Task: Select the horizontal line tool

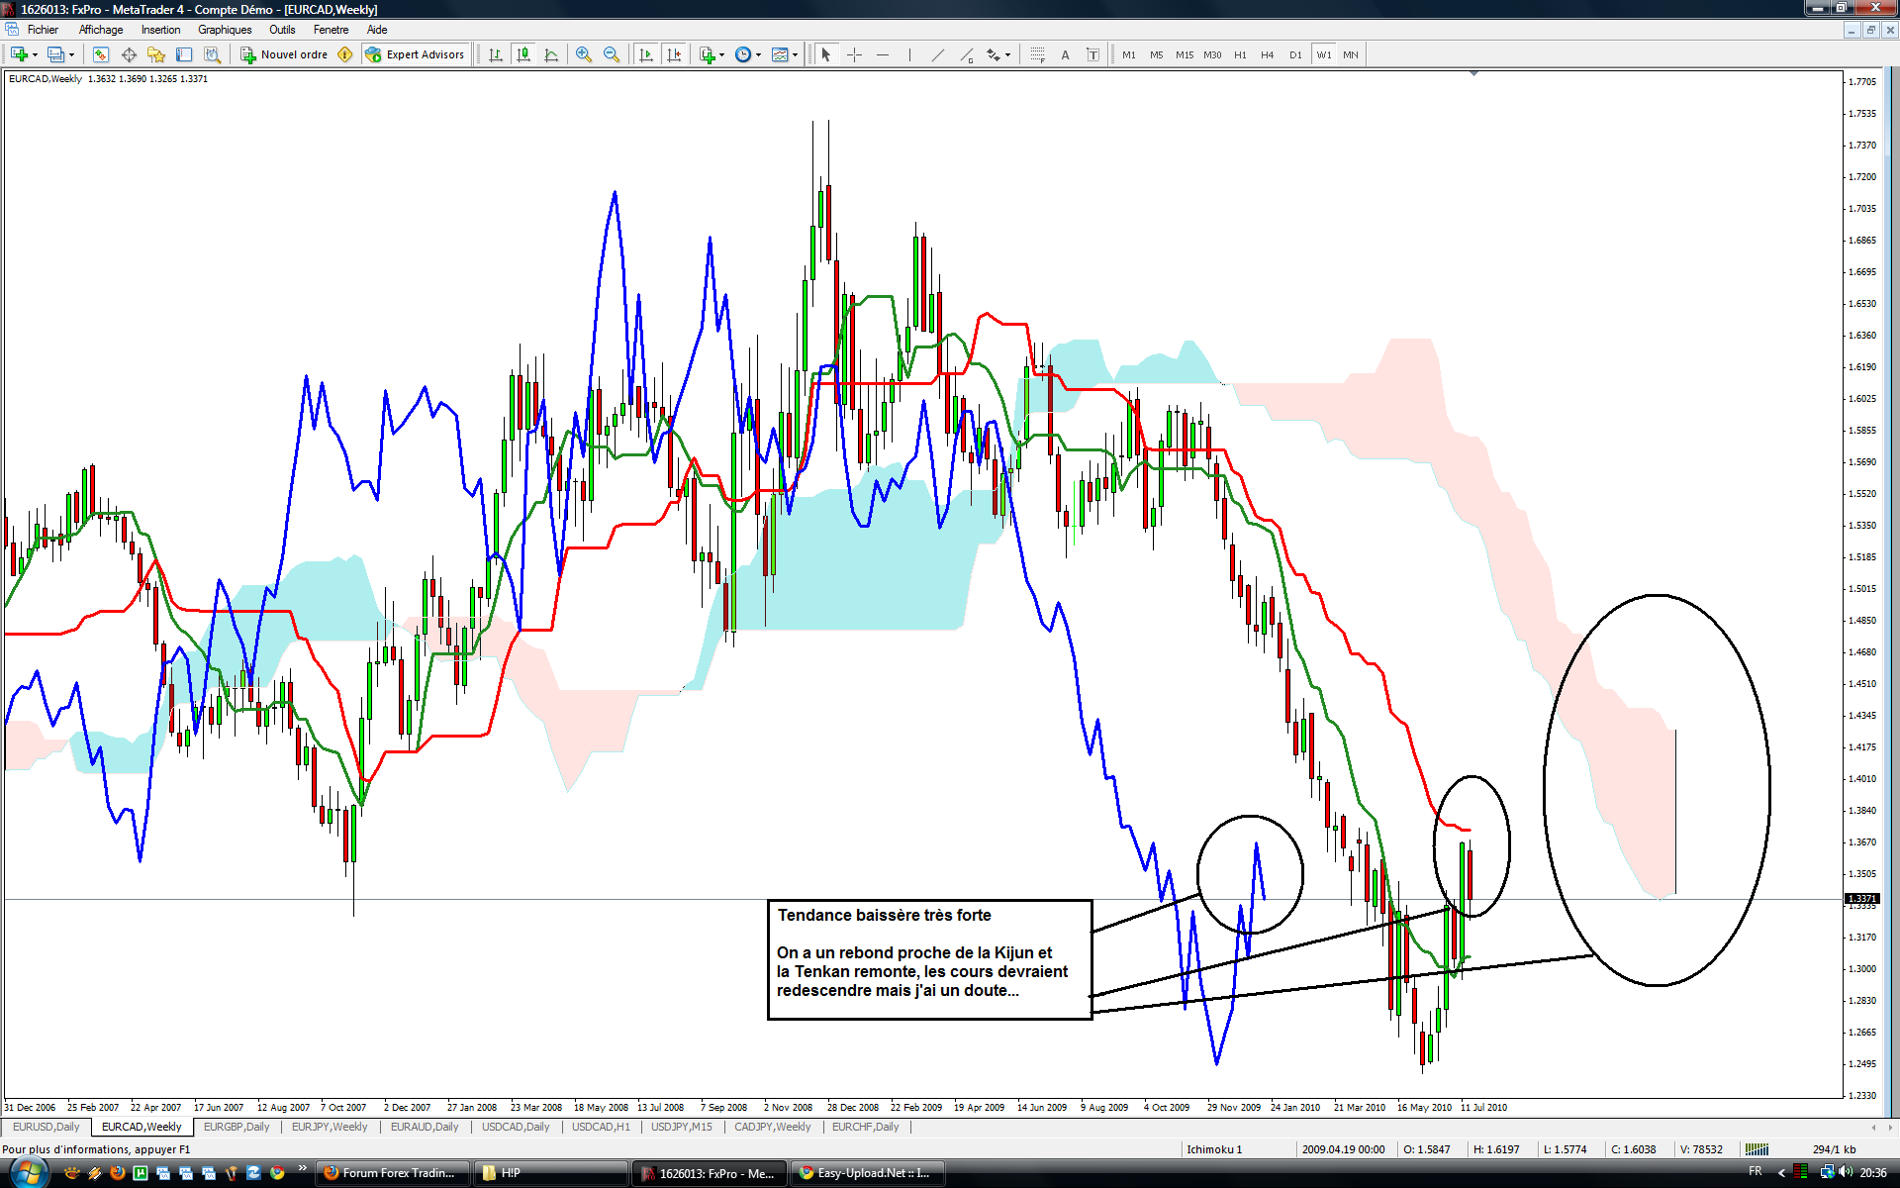Action: click(883, 54)
